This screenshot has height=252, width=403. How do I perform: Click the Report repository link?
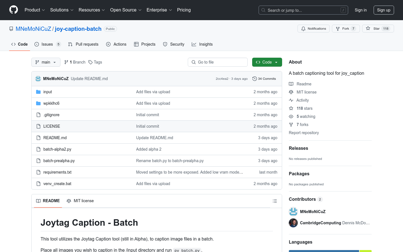(304, 133)
